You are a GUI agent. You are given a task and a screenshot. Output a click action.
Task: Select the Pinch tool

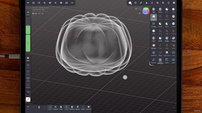[x=154, y=32]
